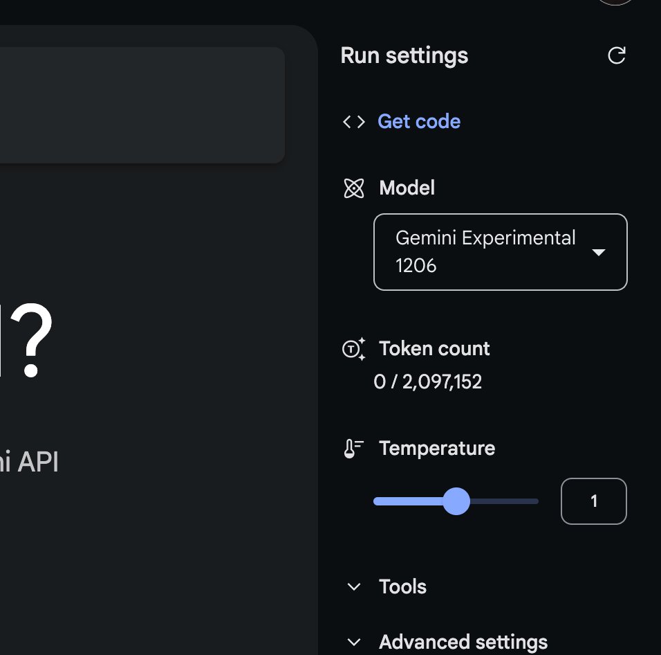Click the dark prompt card area
This screenshot has width=661, height=655.
point(142,105)
